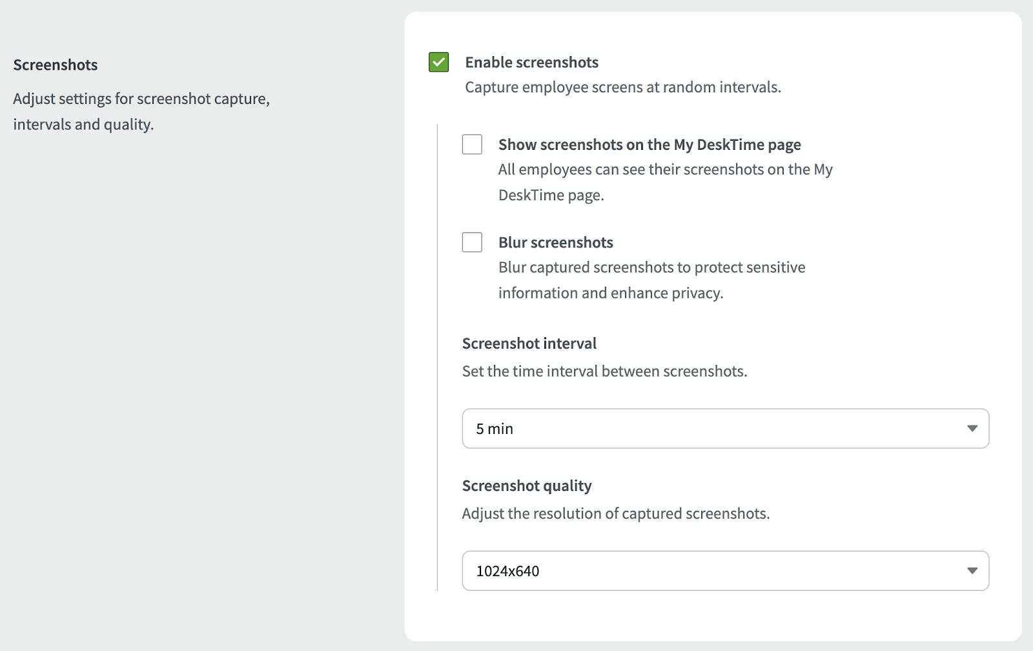Click Adjust the resolution helper text

(x=615, y=513)
